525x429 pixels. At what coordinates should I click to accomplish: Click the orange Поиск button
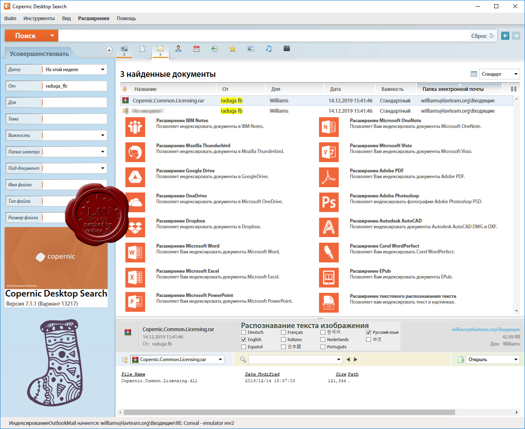point(25,36)
